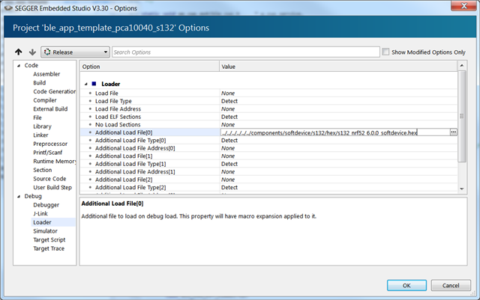Select Library in the options tree

[42, 126]
